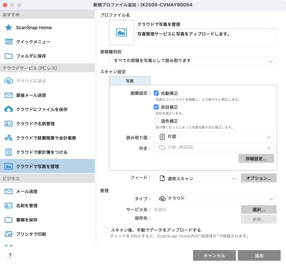Enable the 退色補正 checkbox
286x265 pixels.
pyautogui.click(x=156, y=121)
